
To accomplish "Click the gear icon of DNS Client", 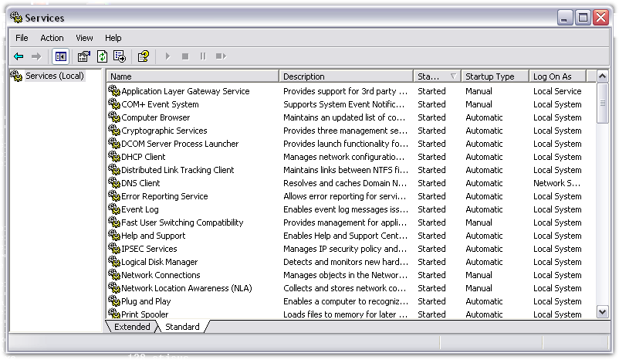I will 114,182.
